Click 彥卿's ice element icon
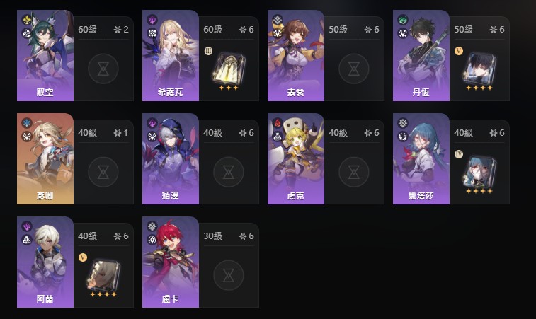 pos(27,123)
